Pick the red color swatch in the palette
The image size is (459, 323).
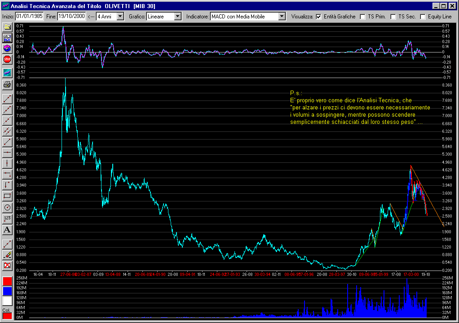click(7, 281)
